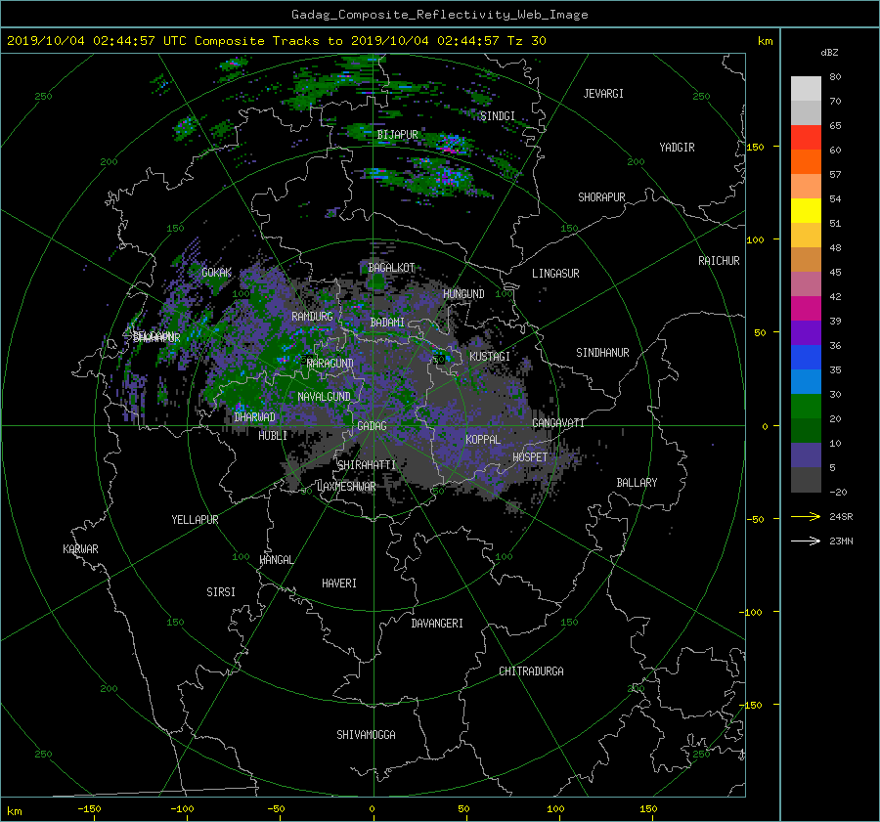Select the yellow 51 dBZ legend swatch
880x822 pixels.
tap(806, 211)
